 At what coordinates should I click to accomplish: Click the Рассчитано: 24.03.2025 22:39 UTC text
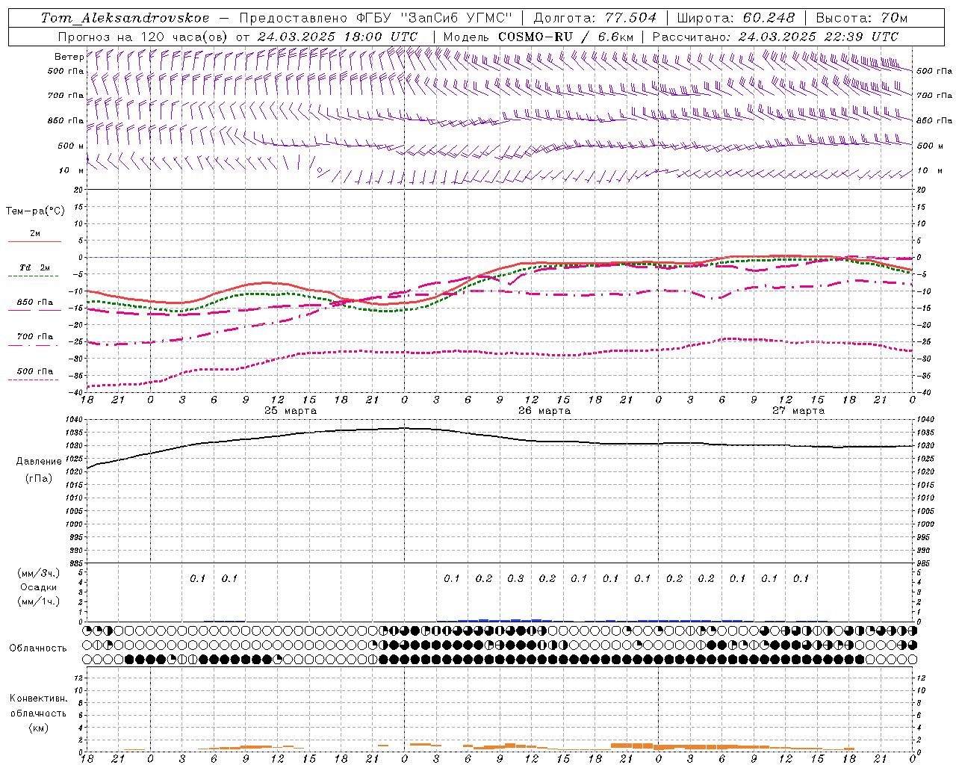(775, 36)
